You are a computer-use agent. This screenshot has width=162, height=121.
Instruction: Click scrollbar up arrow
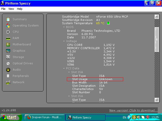pos(157,17)
